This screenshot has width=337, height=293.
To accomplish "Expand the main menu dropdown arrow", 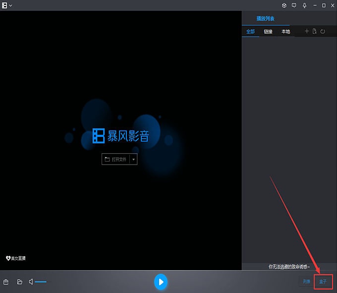I will tap(10, 5).
